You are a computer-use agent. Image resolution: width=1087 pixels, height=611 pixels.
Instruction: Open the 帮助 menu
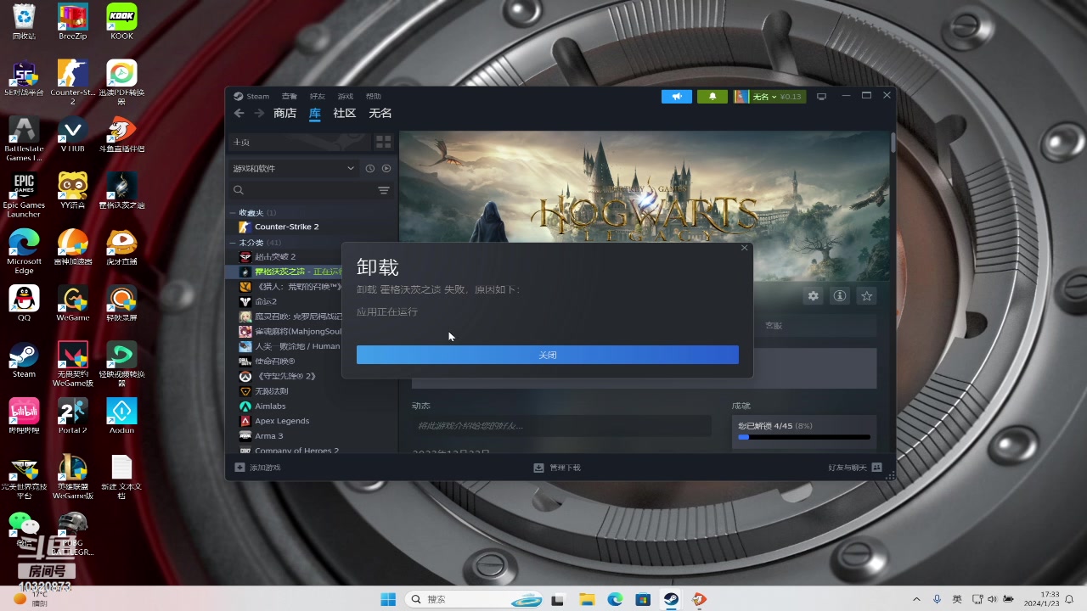pyautogui.click(x=374, y=96)
